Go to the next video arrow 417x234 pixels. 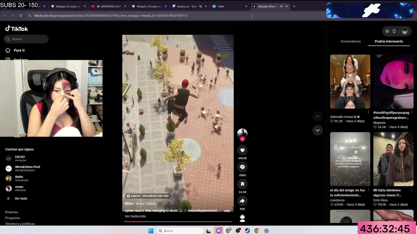tap(318, 130)
